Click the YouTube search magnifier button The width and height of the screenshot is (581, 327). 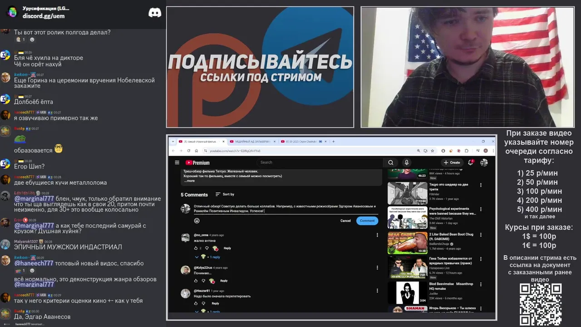click(390, 163)
